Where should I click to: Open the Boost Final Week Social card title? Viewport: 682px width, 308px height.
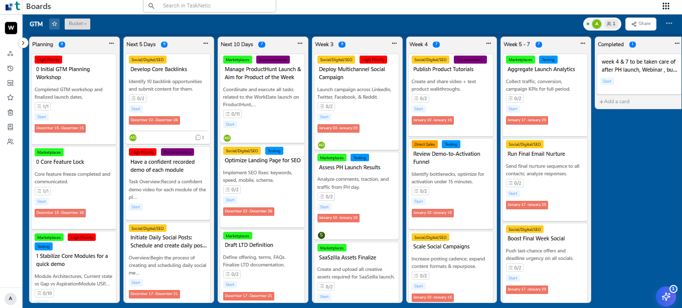536,238
